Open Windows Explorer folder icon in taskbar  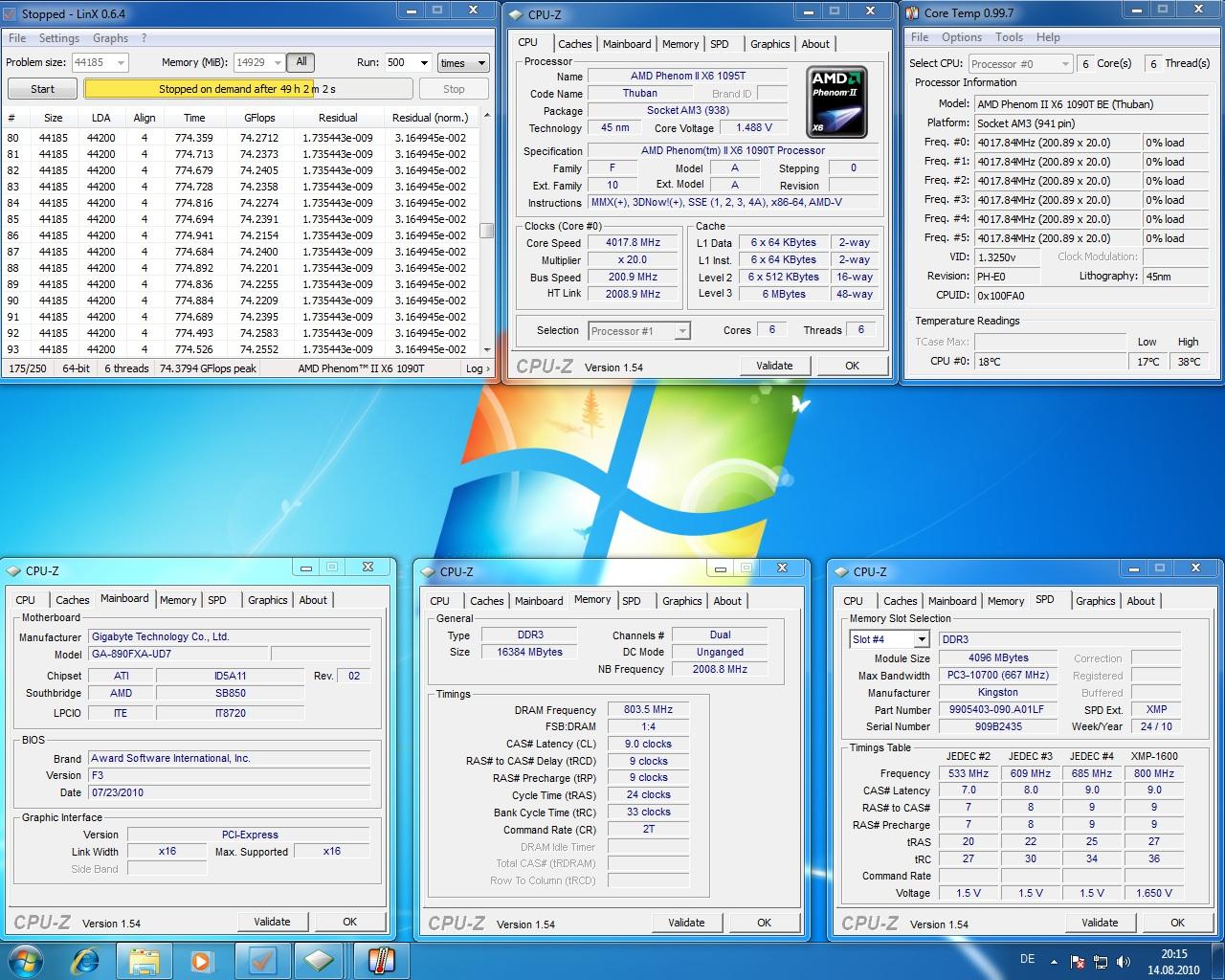pos(144,960)
